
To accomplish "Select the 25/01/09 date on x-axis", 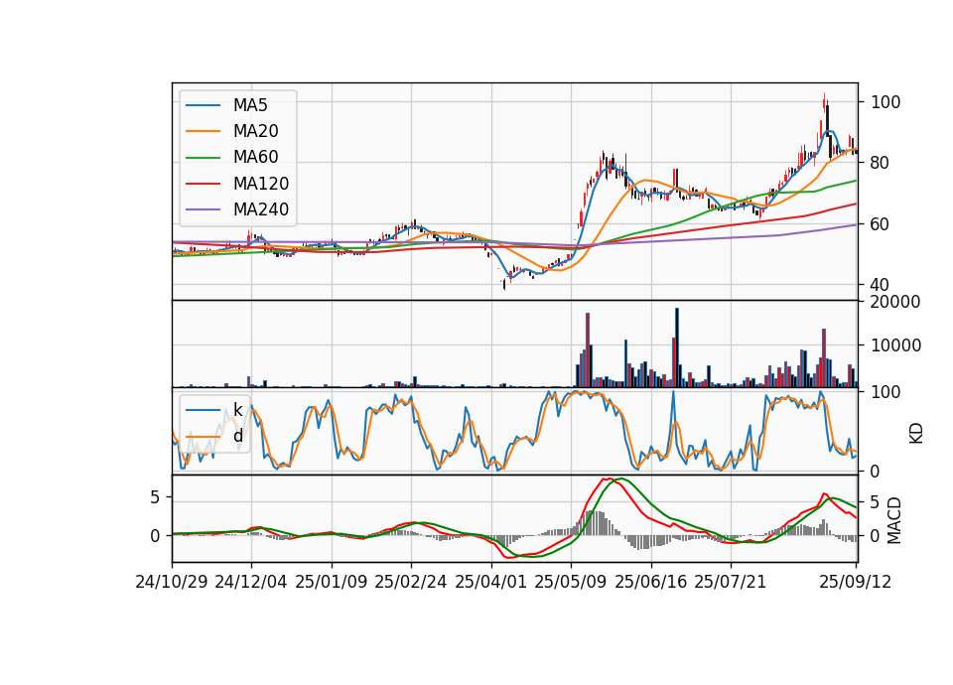I will 332,582.
